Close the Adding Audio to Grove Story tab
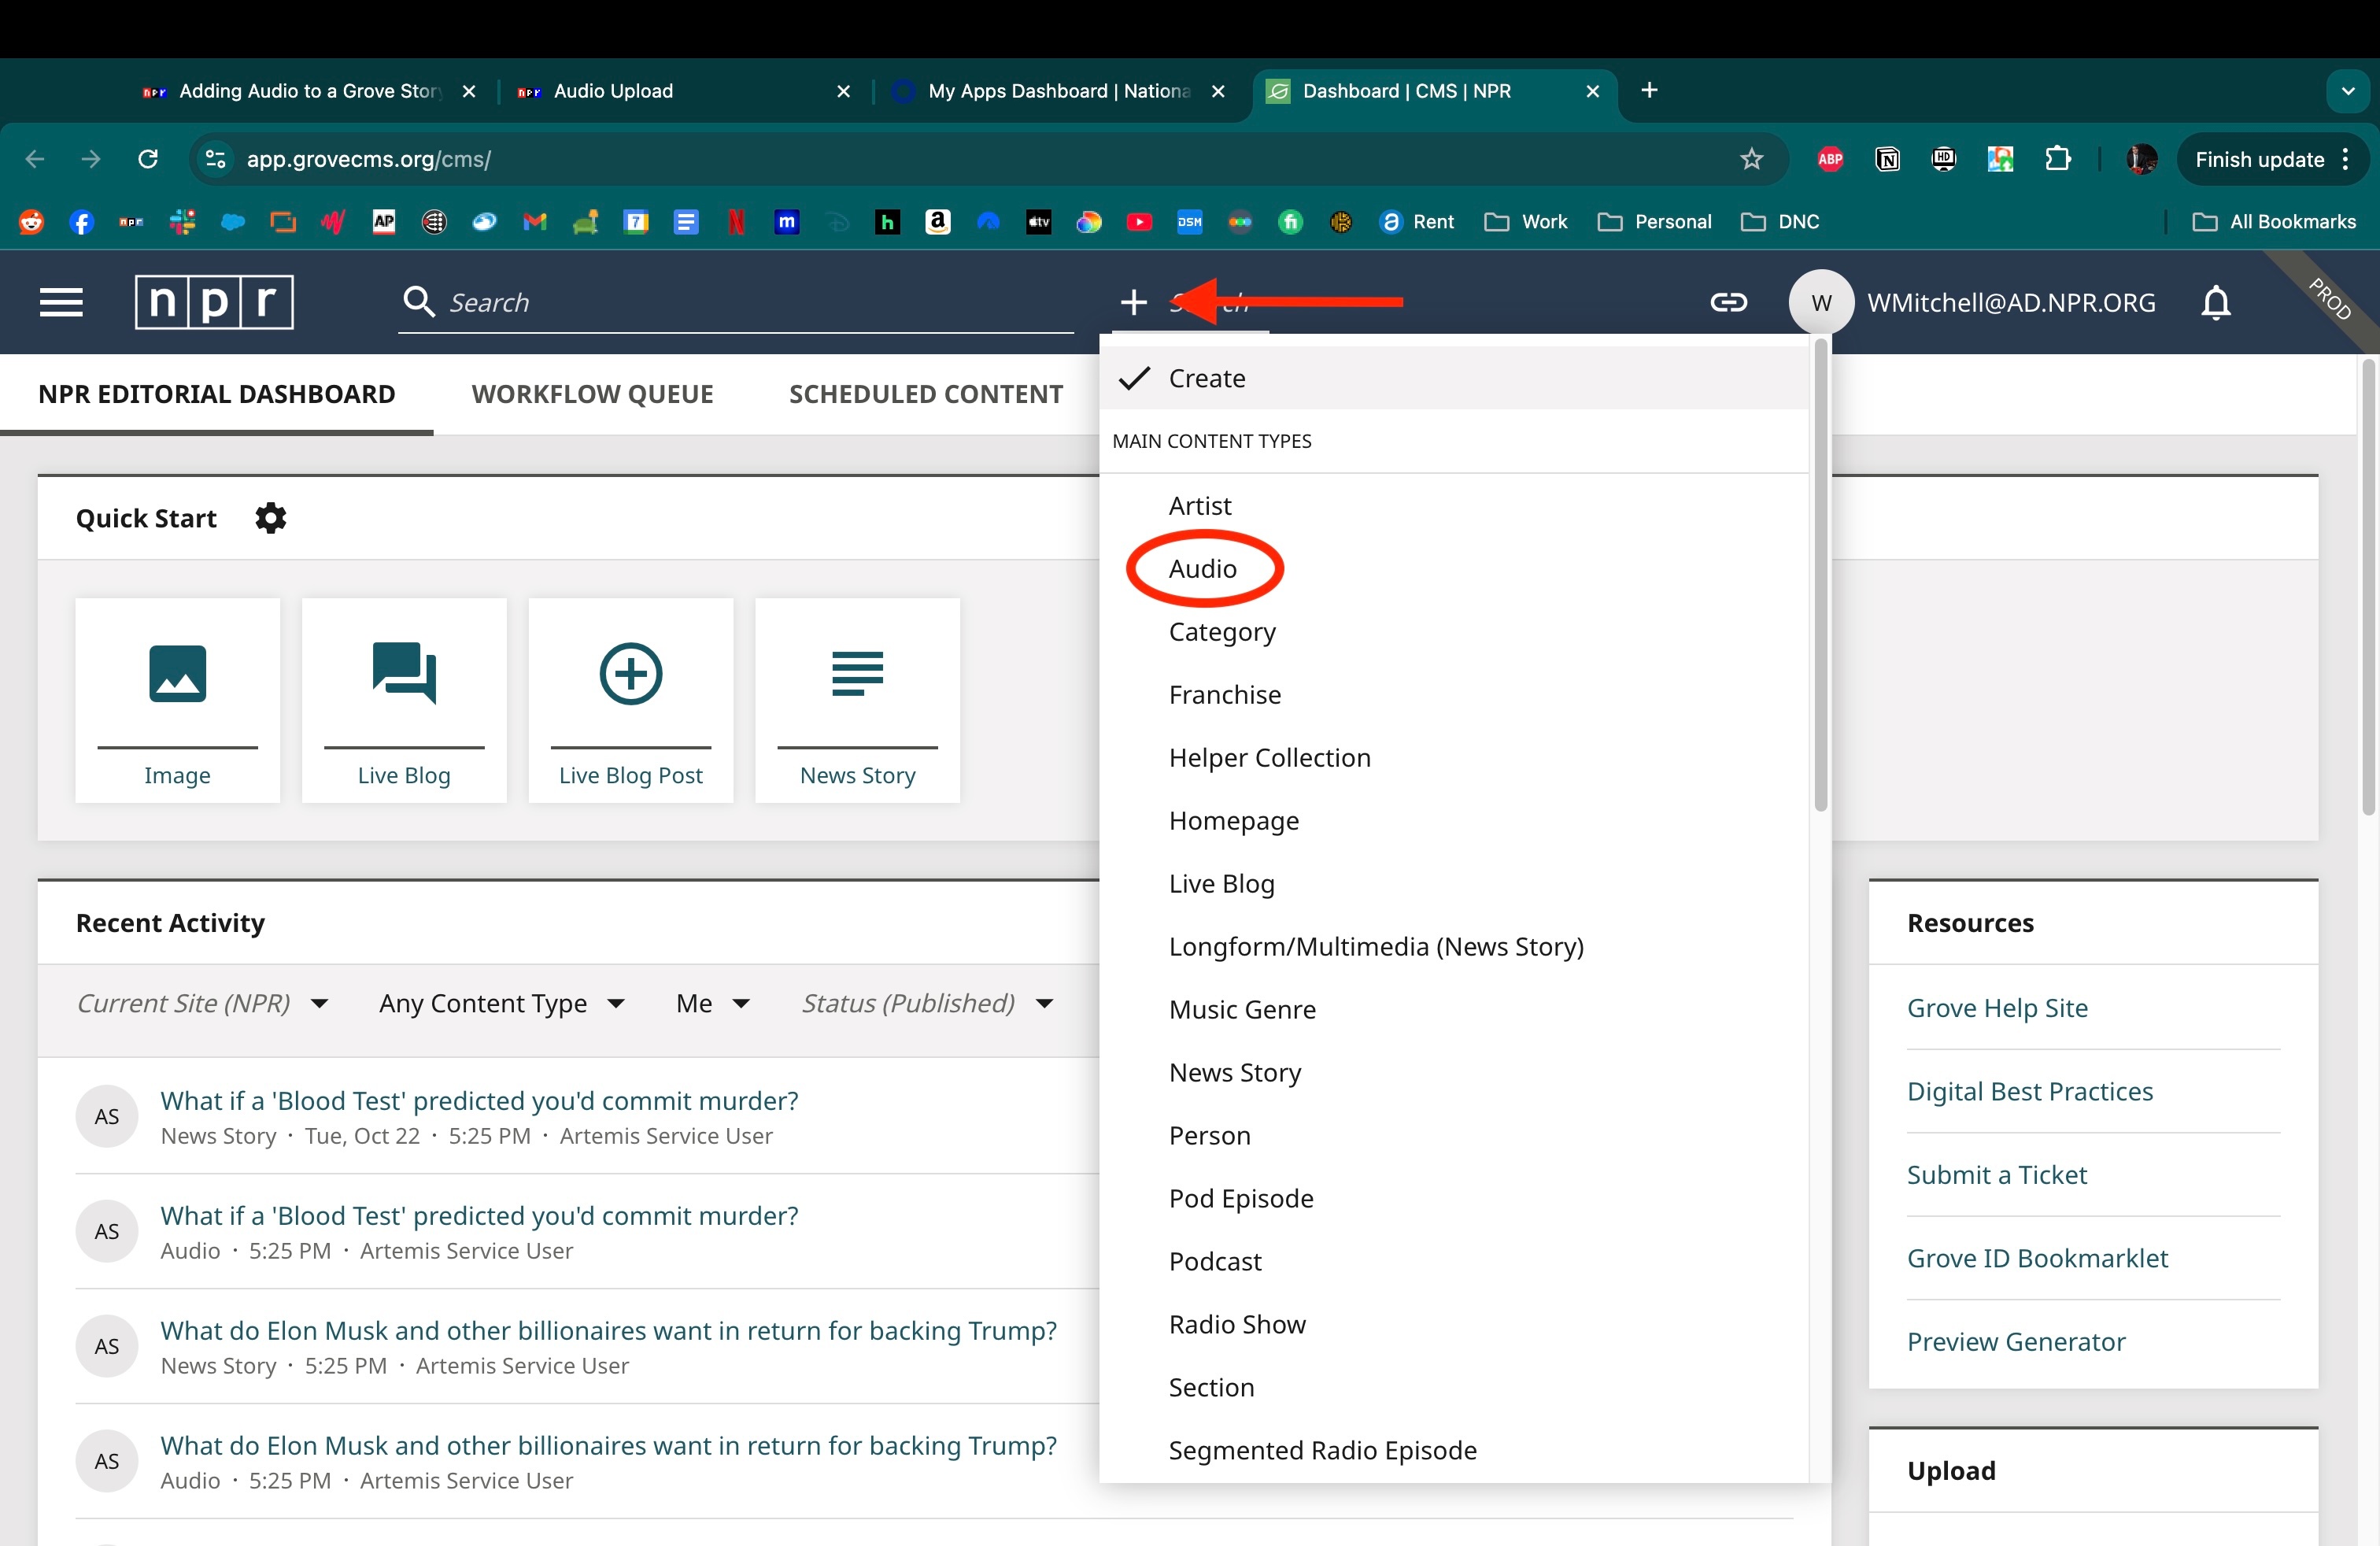 (x=469, y=91)
